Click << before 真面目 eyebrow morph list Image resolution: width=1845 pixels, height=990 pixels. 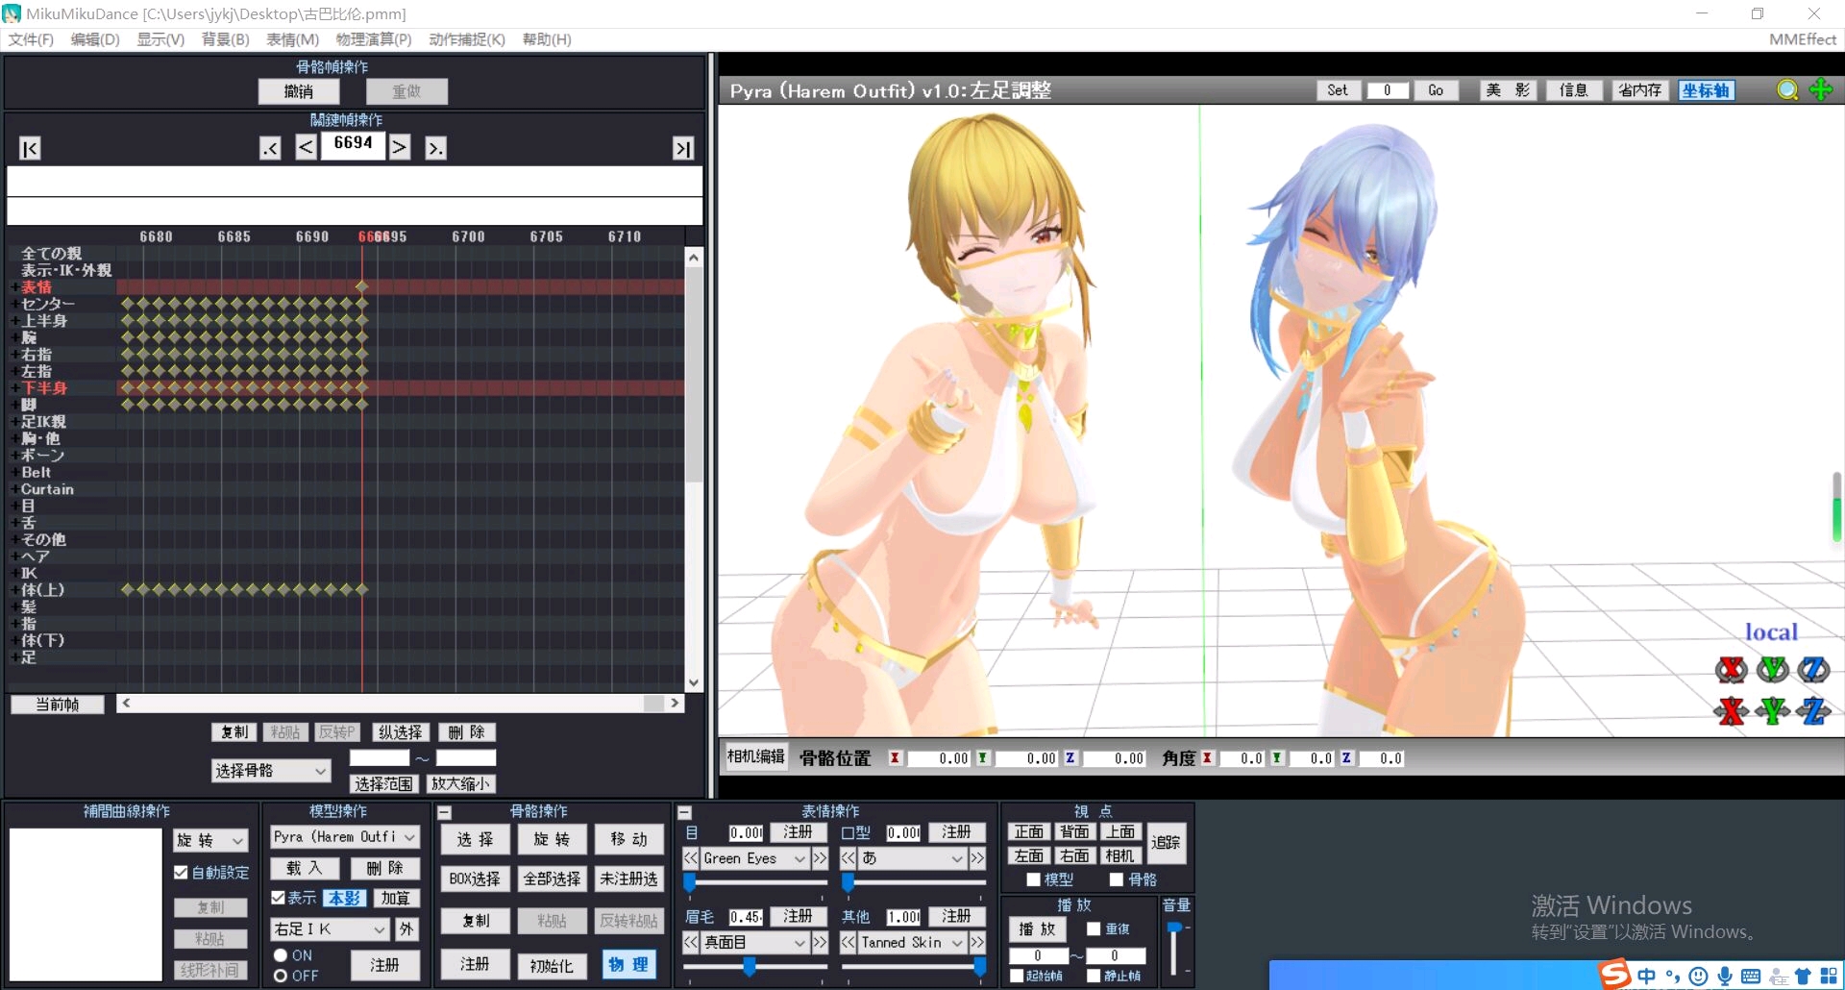click(x=691, y=943)
